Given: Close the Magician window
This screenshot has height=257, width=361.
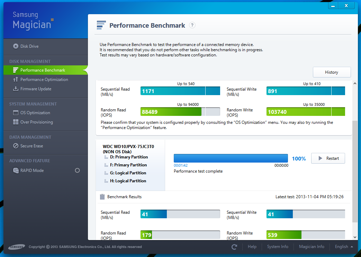Looking at the screenshot, I should [x=346, y=6].
